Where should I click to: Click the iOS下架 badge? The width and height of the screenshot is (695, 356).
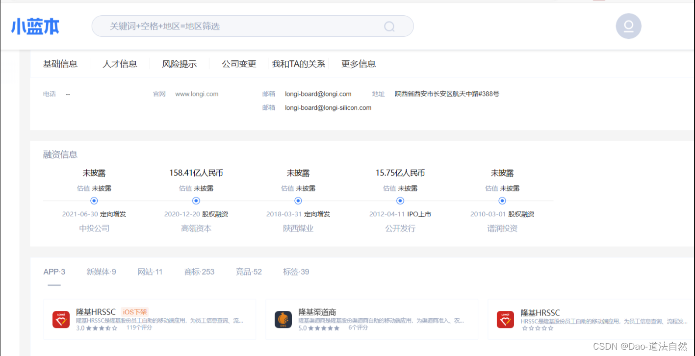tap(134, 312)
